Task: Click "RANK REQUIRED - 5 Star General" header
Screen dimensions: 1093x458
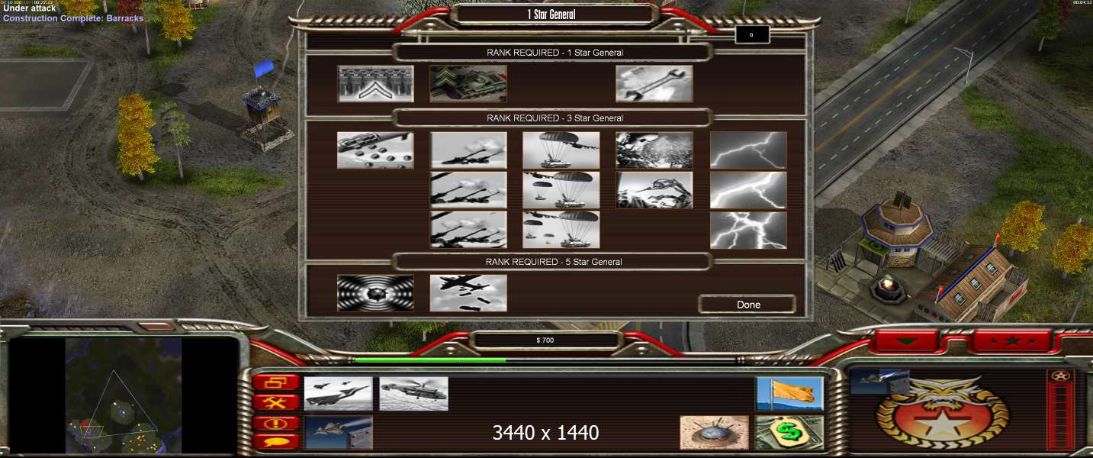Action: (555, 262)
